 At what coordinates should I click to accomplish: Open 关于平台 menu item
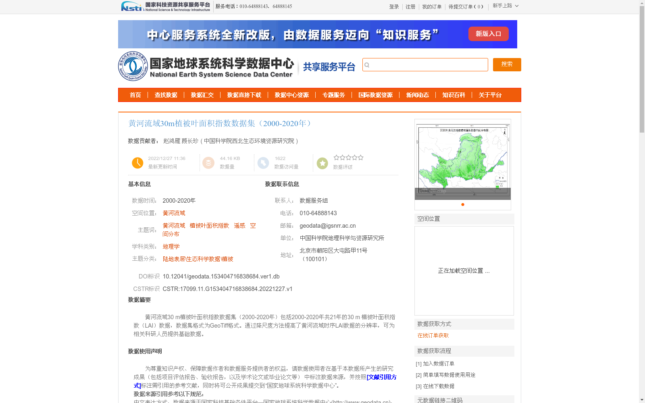coord(490,95)
